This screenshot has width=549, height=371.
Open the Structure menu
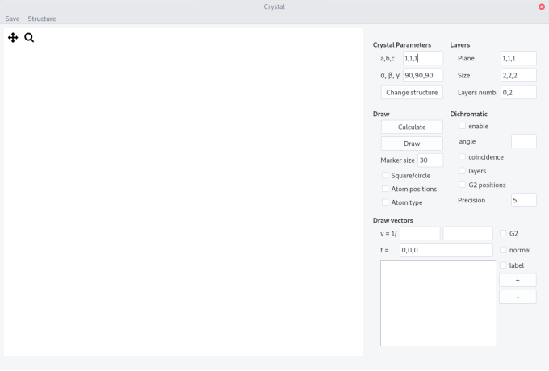click(42, 19)
